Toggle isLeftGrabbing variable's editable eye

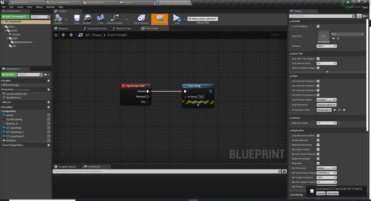pyautogui.click(x=49, y=119)
